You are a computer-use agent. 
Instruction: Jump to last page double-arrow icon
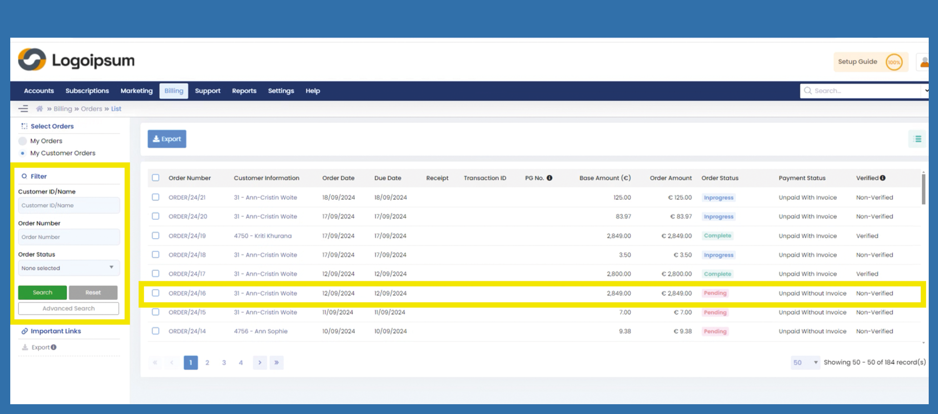[x=276, y=363]
